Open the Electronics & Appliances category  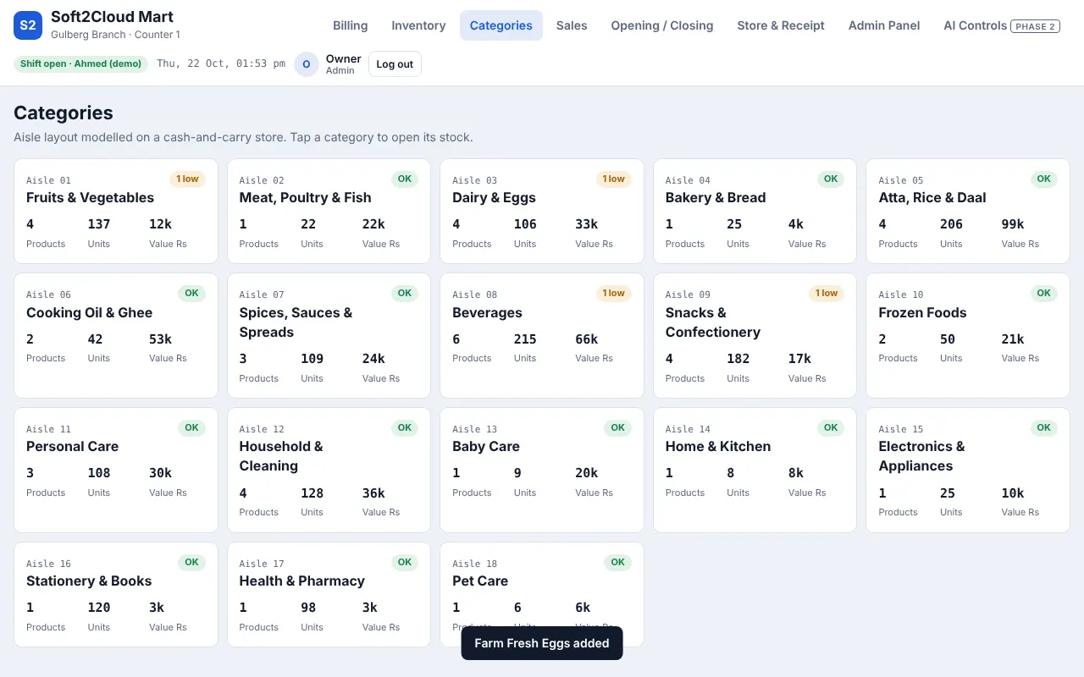pyautogui.click(x=968, y=470)
